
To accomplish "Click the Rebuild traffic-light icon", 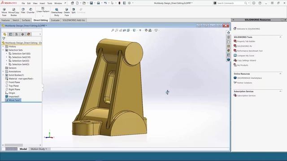I will [x=119, y=3].
